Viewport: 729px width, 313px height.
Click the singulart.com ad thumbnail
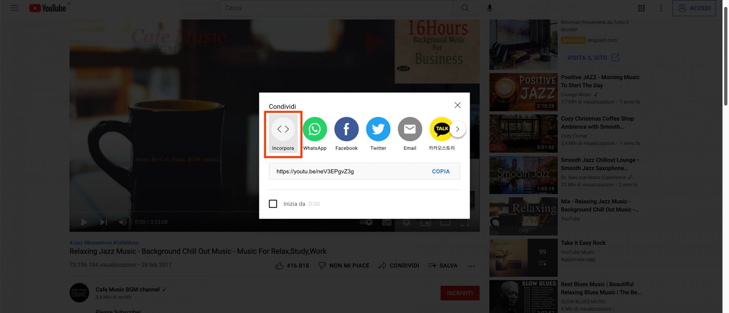(523, 45)
